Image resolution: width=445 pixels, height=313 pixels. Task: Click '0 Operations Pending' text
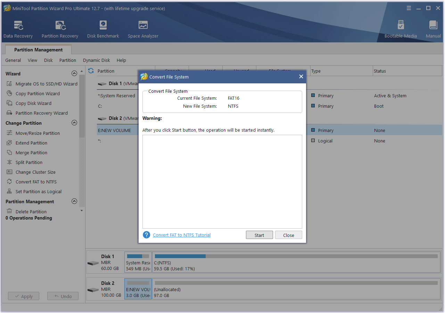point(29,218)
